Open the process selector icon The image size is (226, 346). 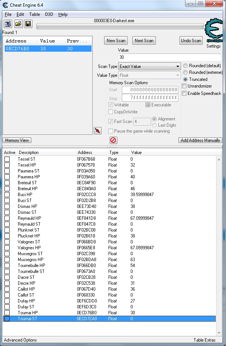(x=8, y=24)
